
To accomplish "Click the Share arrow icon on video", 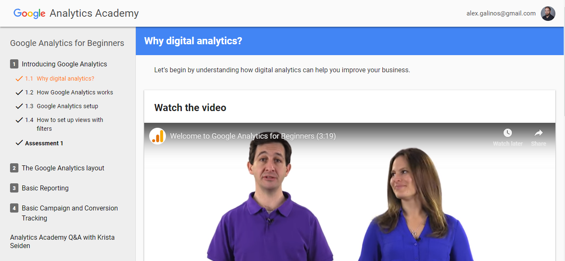I will (x=539, y=133).
